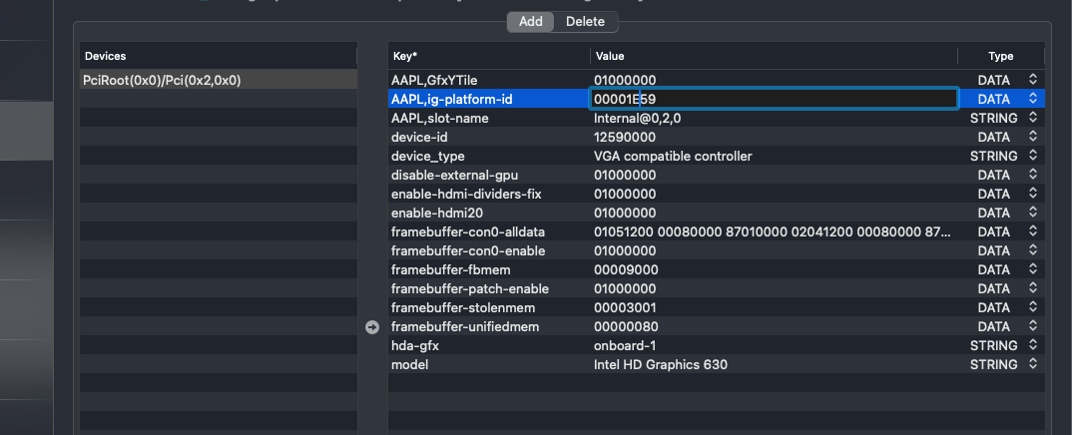Click the ig-platform-id value input field
Image resolution: width=1072 pixels, height=435 pixels.
coord(774,99)
